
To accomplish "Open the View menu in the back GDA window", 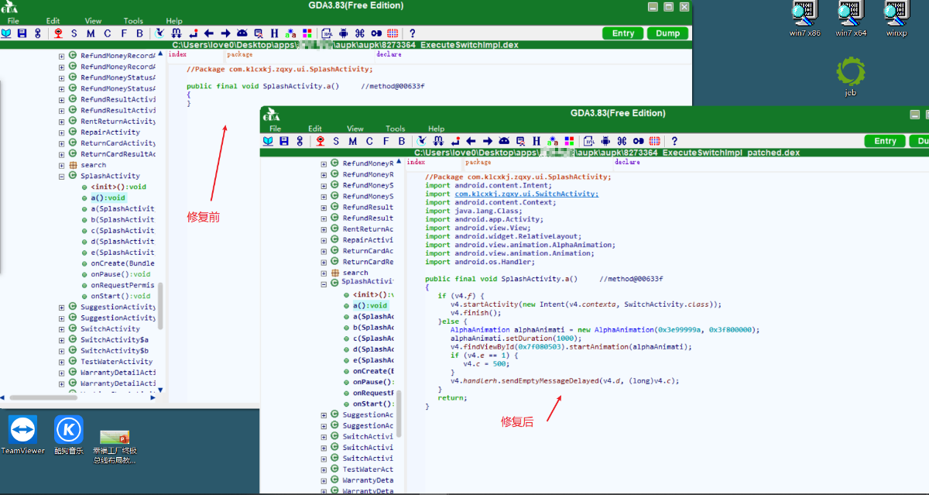I will [x=93, y=21].
